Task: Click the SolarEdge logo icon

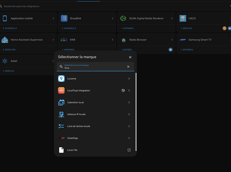Action: [61, 138]
